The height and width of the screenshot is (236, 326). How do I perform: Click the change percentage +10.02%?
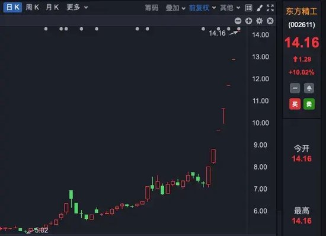pyautogui.click(x=302, y=72)
